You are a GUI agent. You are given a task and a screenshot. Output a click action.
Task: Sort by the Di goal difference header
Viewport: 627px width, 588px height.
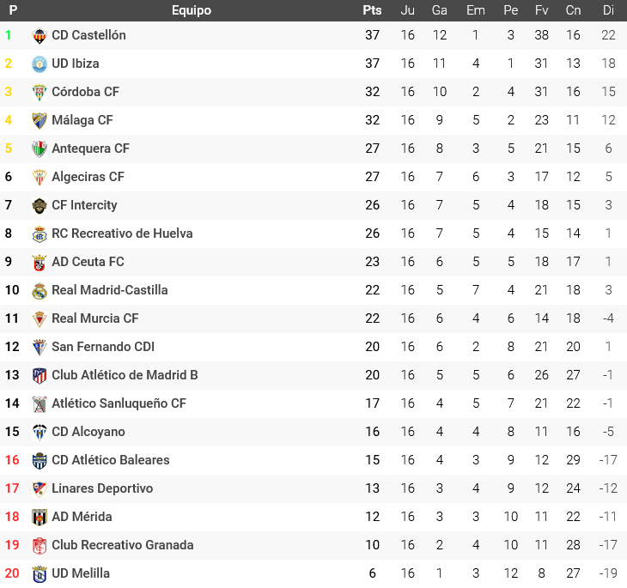pyautogui.click(x=608, y=10)
